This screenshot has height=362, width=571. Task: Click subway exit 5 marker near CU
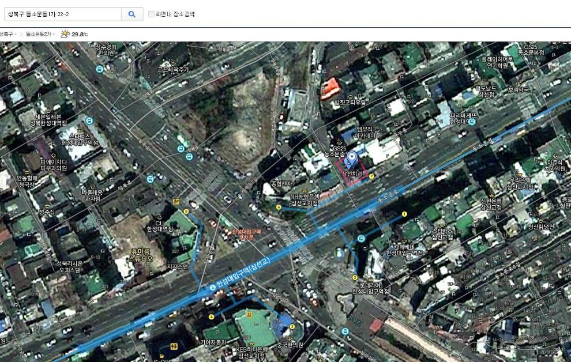[x=186, y=212]
